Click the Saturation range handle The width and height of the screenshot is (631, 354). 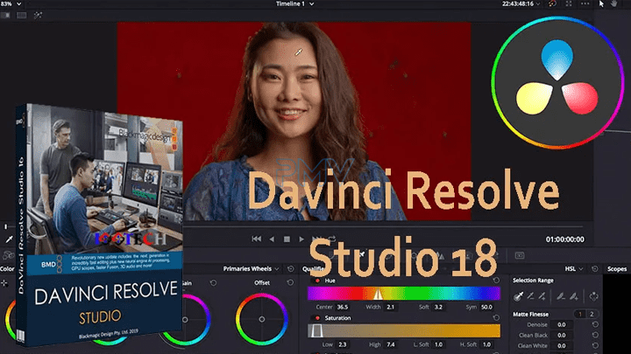[x=317, y=330]
